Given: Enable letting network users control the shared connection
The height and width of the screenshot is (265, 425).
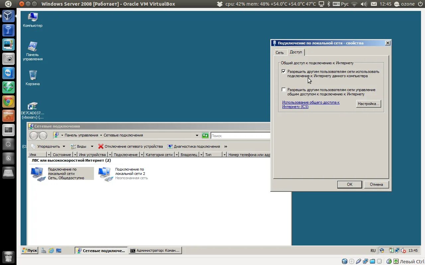Looking at the screenshot, I should (284, 89).
